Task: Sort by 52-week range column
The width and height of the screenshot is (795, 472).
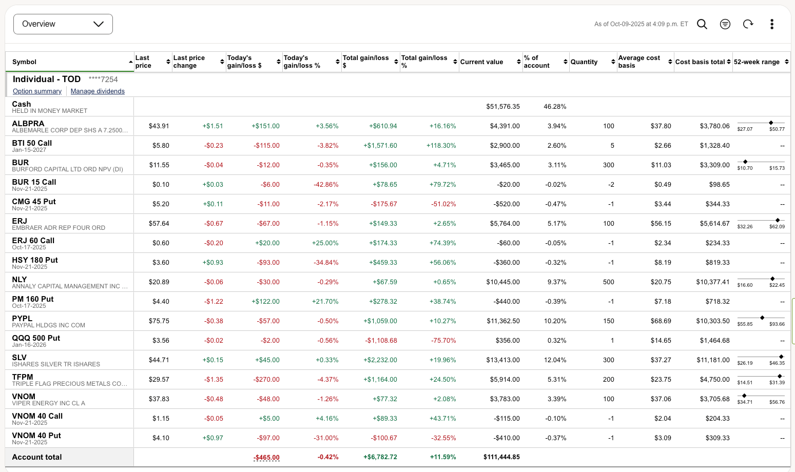Action: (x=786, y=62)
